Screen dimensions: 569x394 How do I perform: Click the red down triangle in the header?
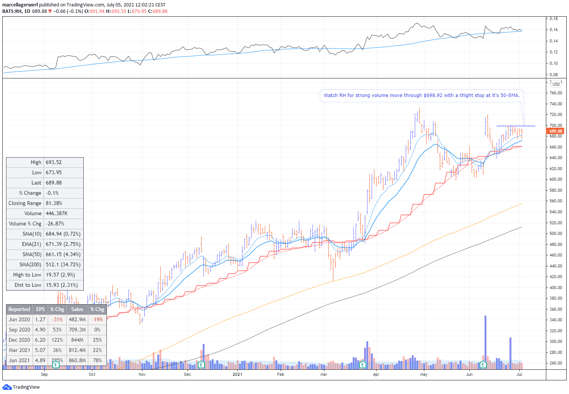50,11
